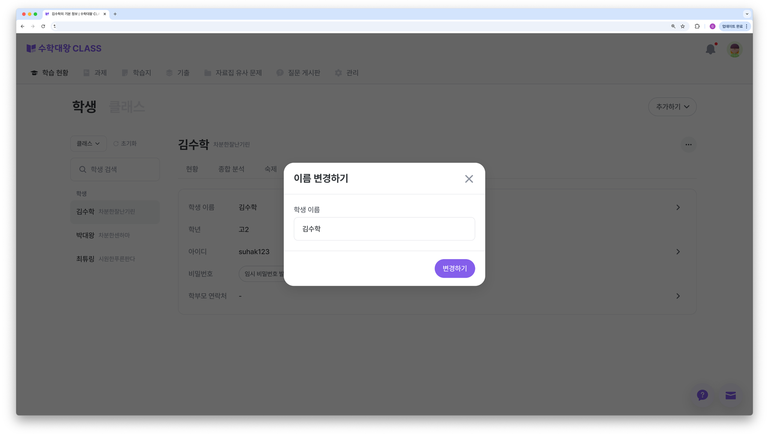The height and width of the screenshot is (434, 769).
Task: Close the 이름 변경하기 dialog
Action: point(469,179)
